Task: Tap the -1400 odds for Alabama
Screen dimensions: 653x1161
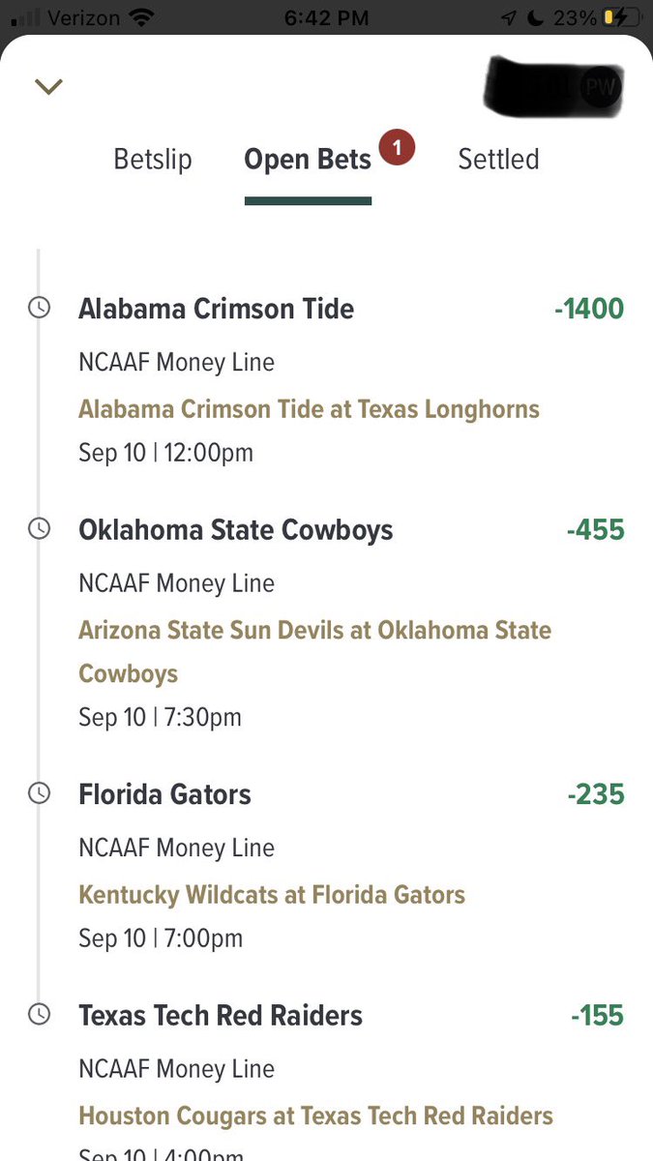Action: coord(589,310)
